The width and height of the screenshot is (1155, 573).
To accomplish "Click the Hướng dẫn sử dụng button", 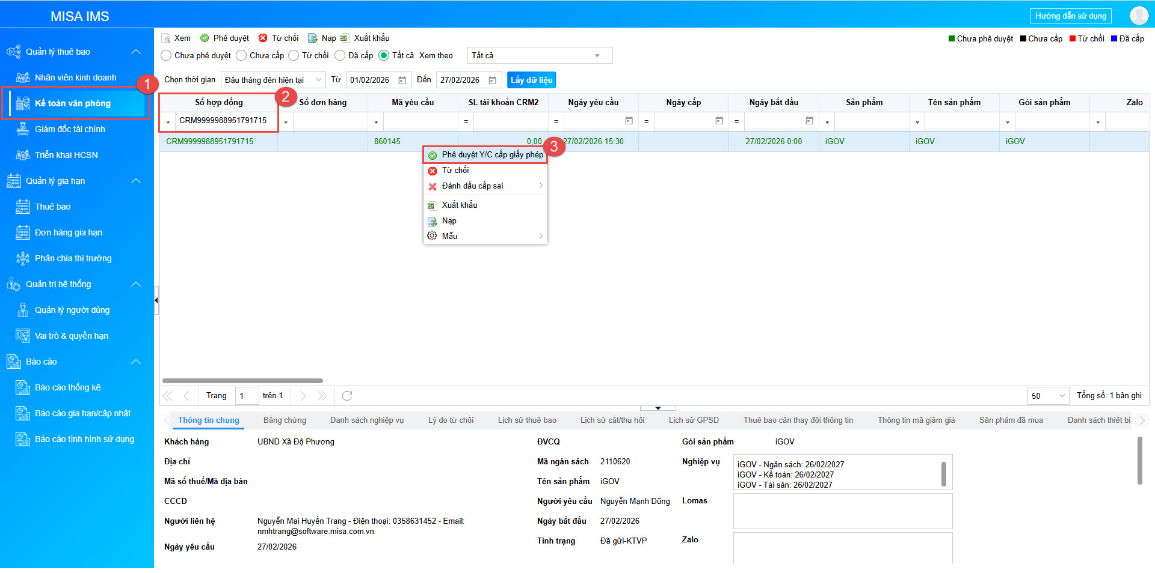I will 1070,16.
